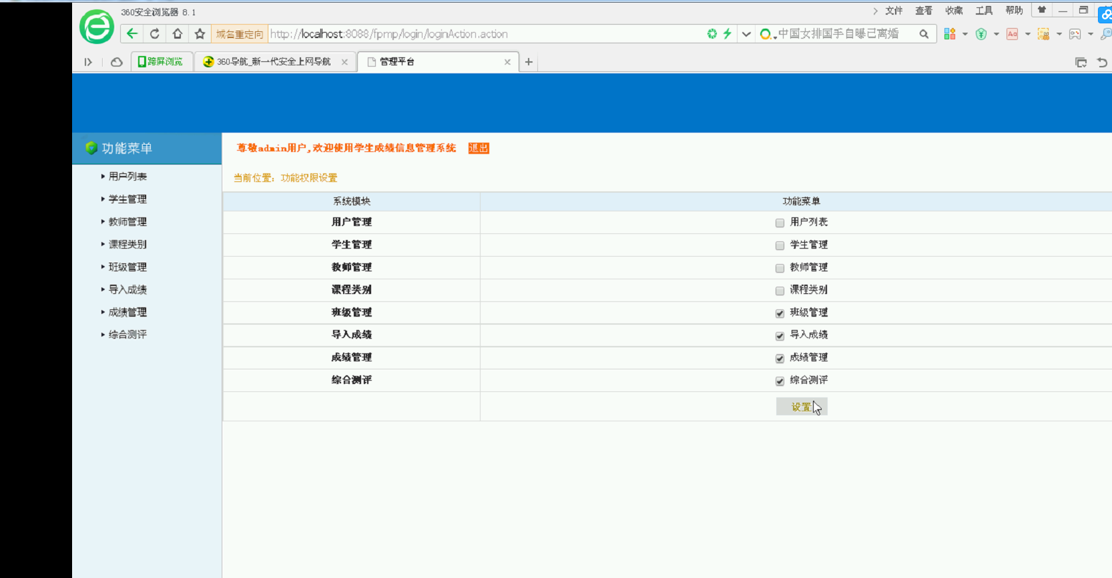Click the blue cloud icon in the window corner
This screenshot has height=578, width=1112.
point(1105,13)
